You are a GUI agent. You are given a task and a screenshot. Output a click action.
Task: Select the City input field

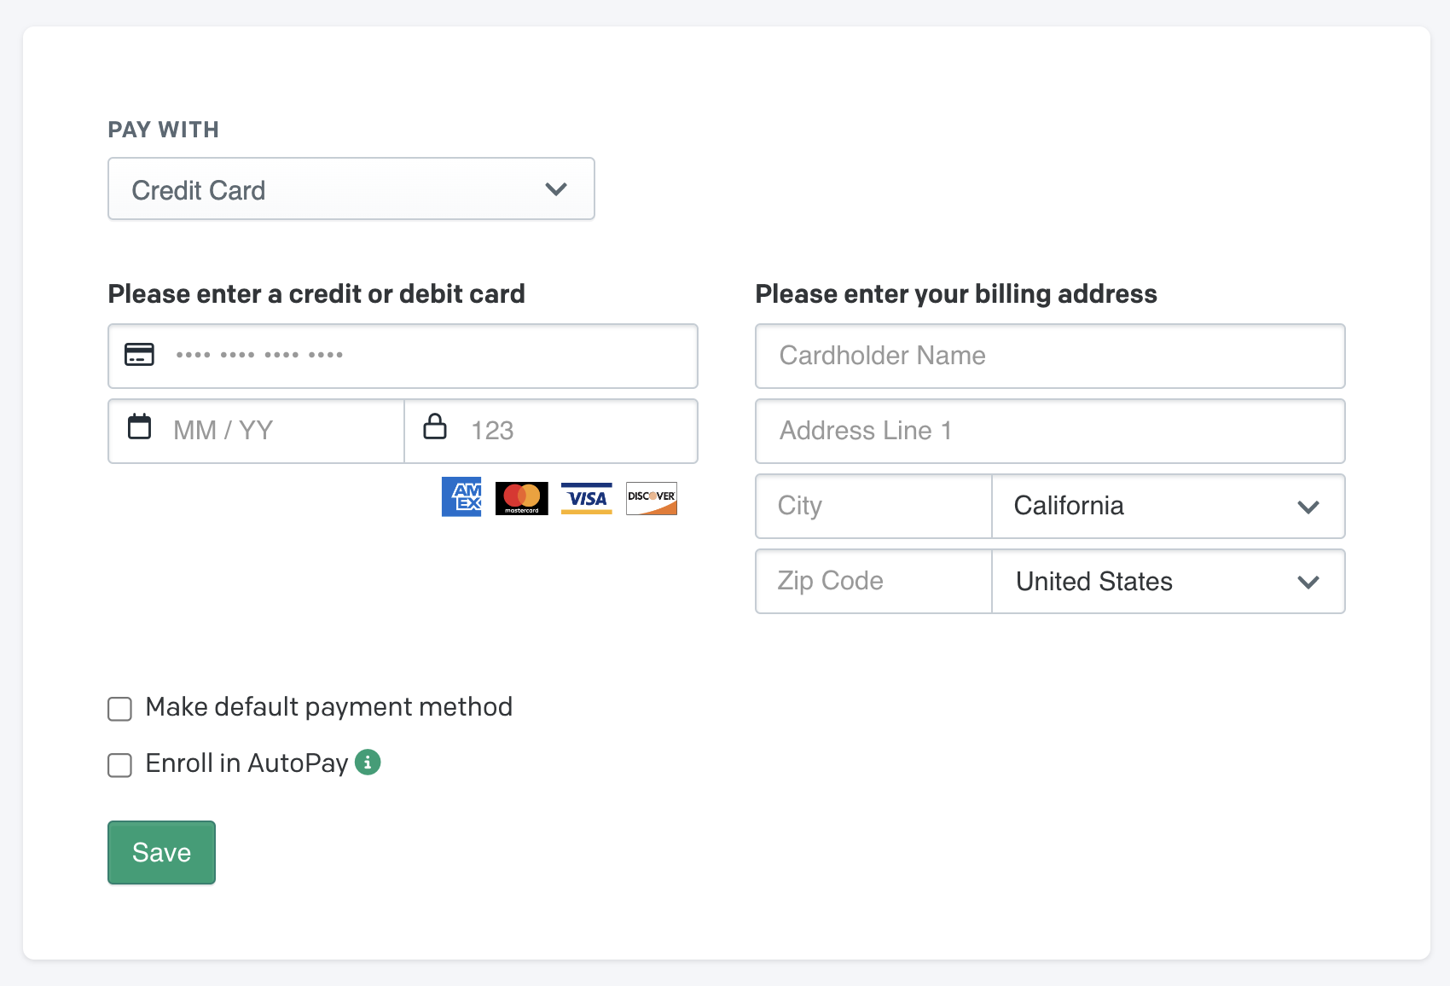coord(873,507)
